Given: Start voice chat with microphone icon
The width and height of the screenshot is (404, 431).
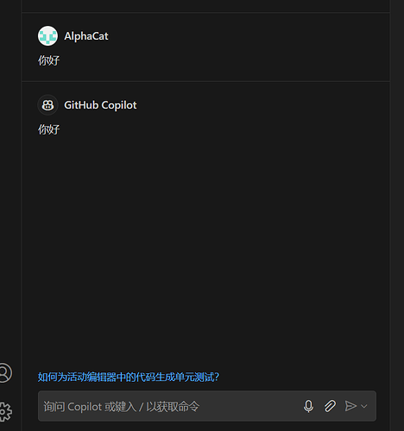Looking at the screenshot, I should [x=308, y=406].
